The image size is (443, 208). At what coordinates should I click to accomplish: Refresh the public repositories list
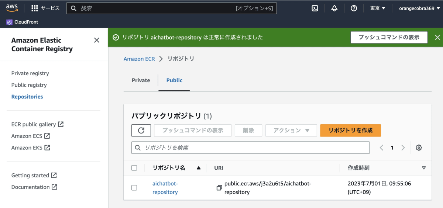[141, 130]
